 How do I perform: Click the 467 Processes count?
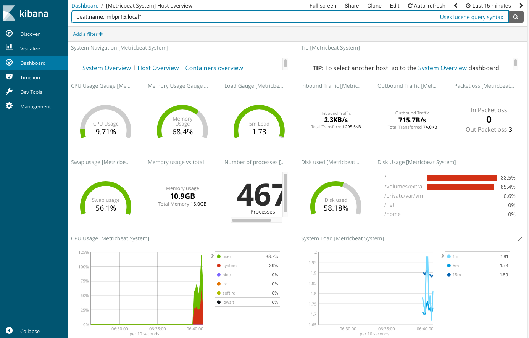click(x=260, y=195)
